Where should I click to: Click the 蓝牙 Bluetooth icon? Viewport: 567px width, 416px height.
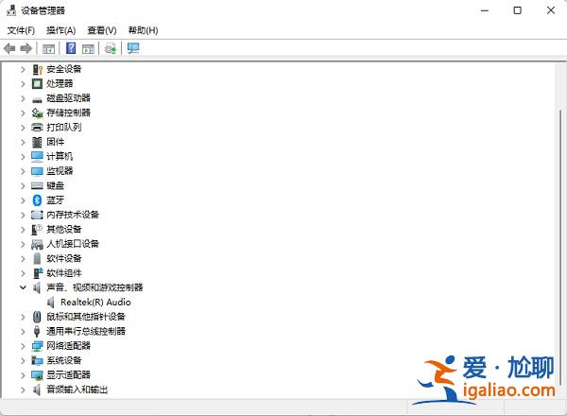(x=37, y=200)
